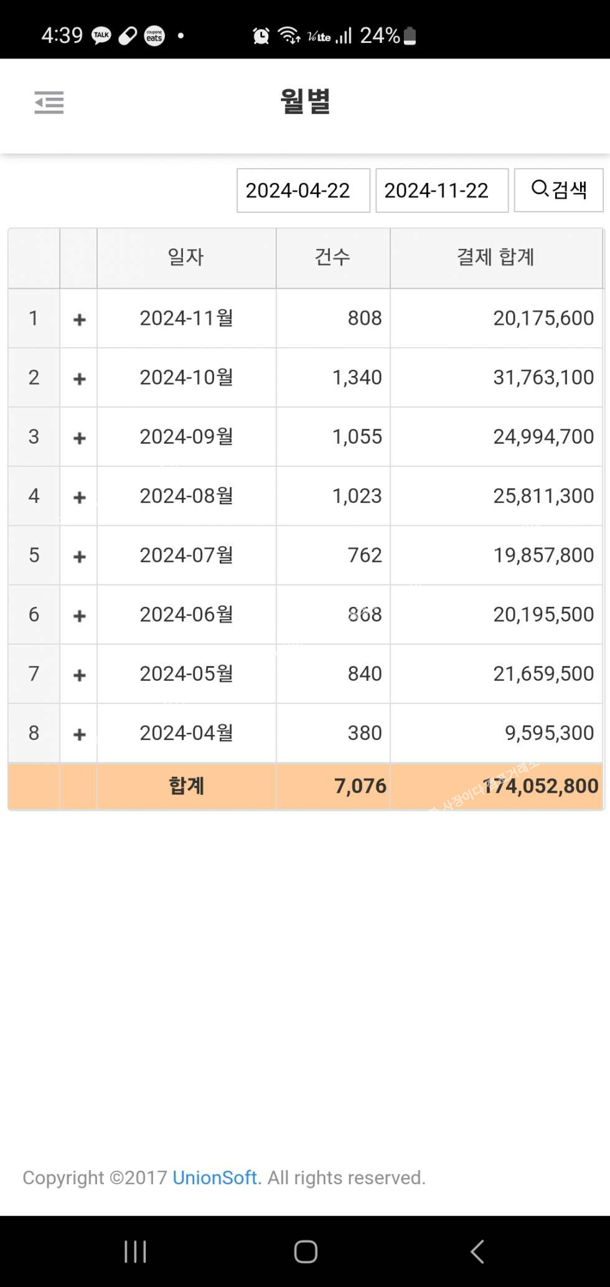Screen dimensions: 610x1287
Task: Open the recent apps button
Action: [x=135, y=1251]
